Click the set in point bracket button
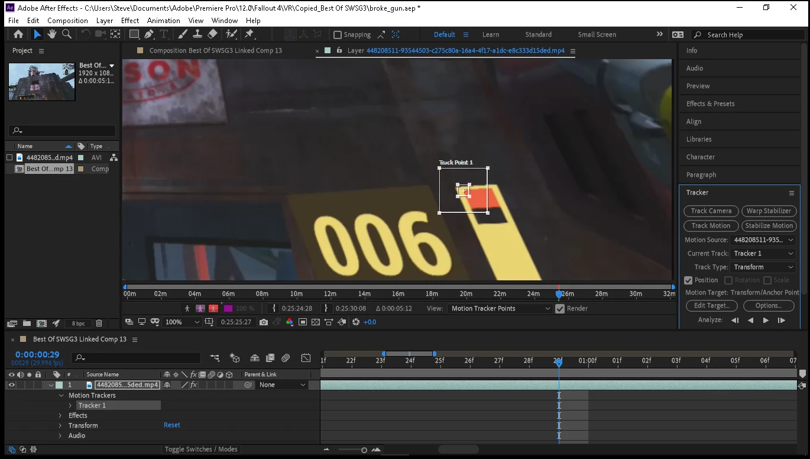 click(x=273, y=308)
